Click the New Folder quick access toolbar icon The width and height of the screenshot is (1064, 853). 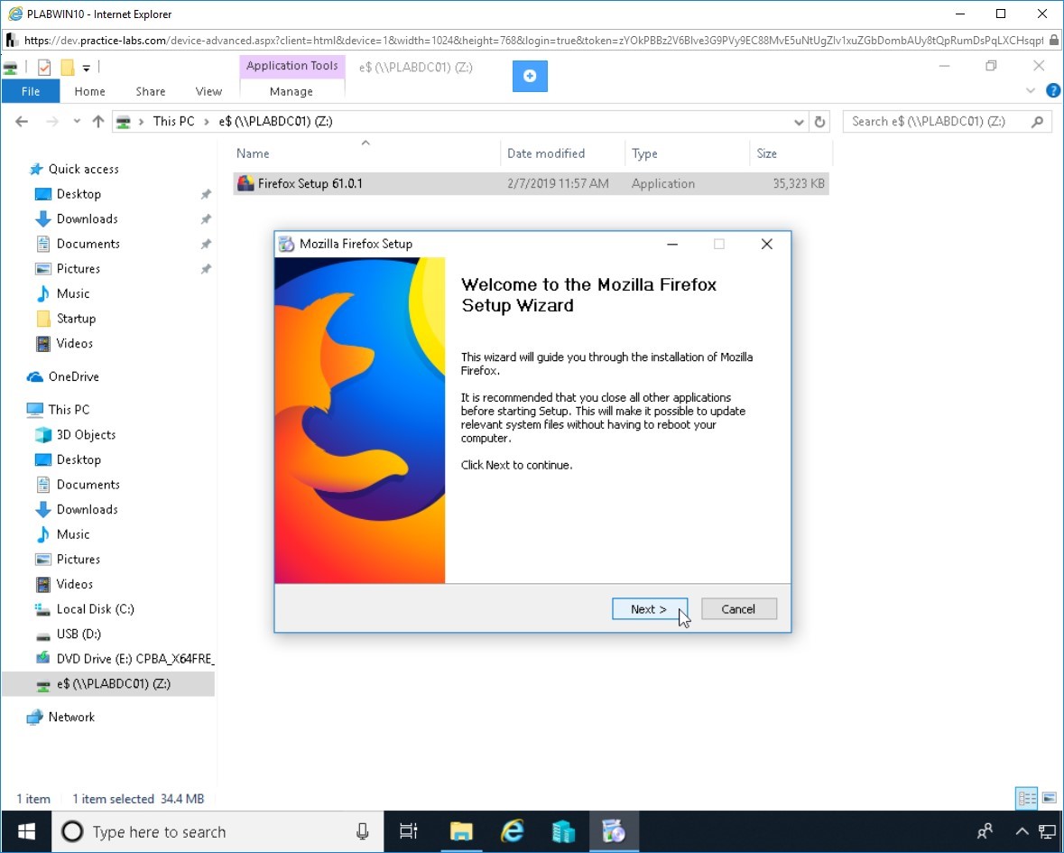67,67
